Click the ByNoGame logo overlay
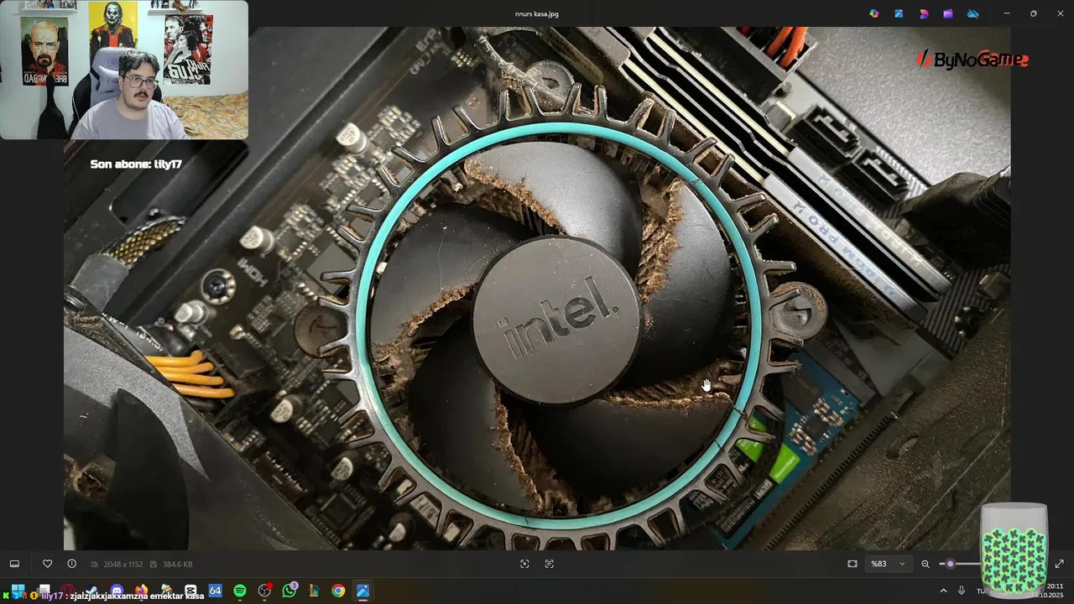Viewport: 1074px width, 604px height. [x=972, y=60]
